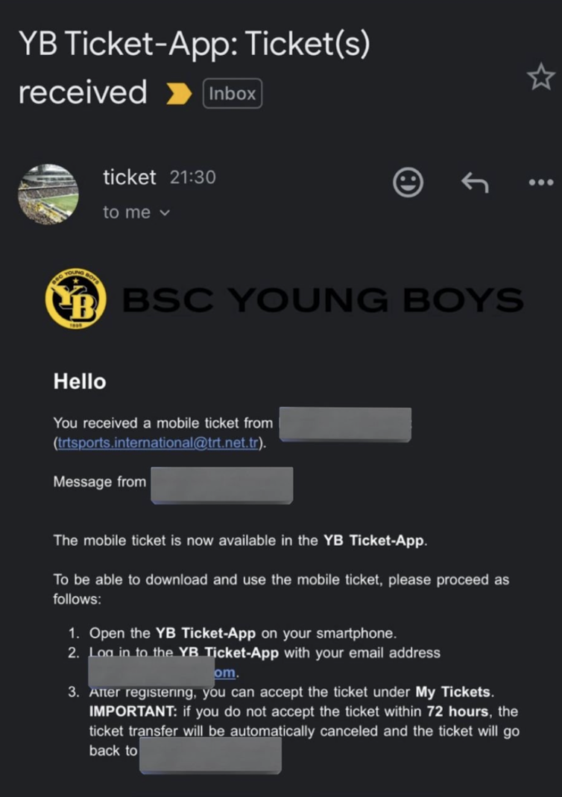Click the Inbox label tag
The image size is (562, 797).
(233, 94)
